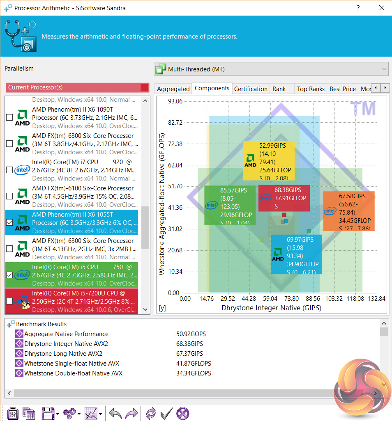Select the Intel Core i5-7200U row
The height and width of the screenshot is (421, 392).
click(72, 301)
